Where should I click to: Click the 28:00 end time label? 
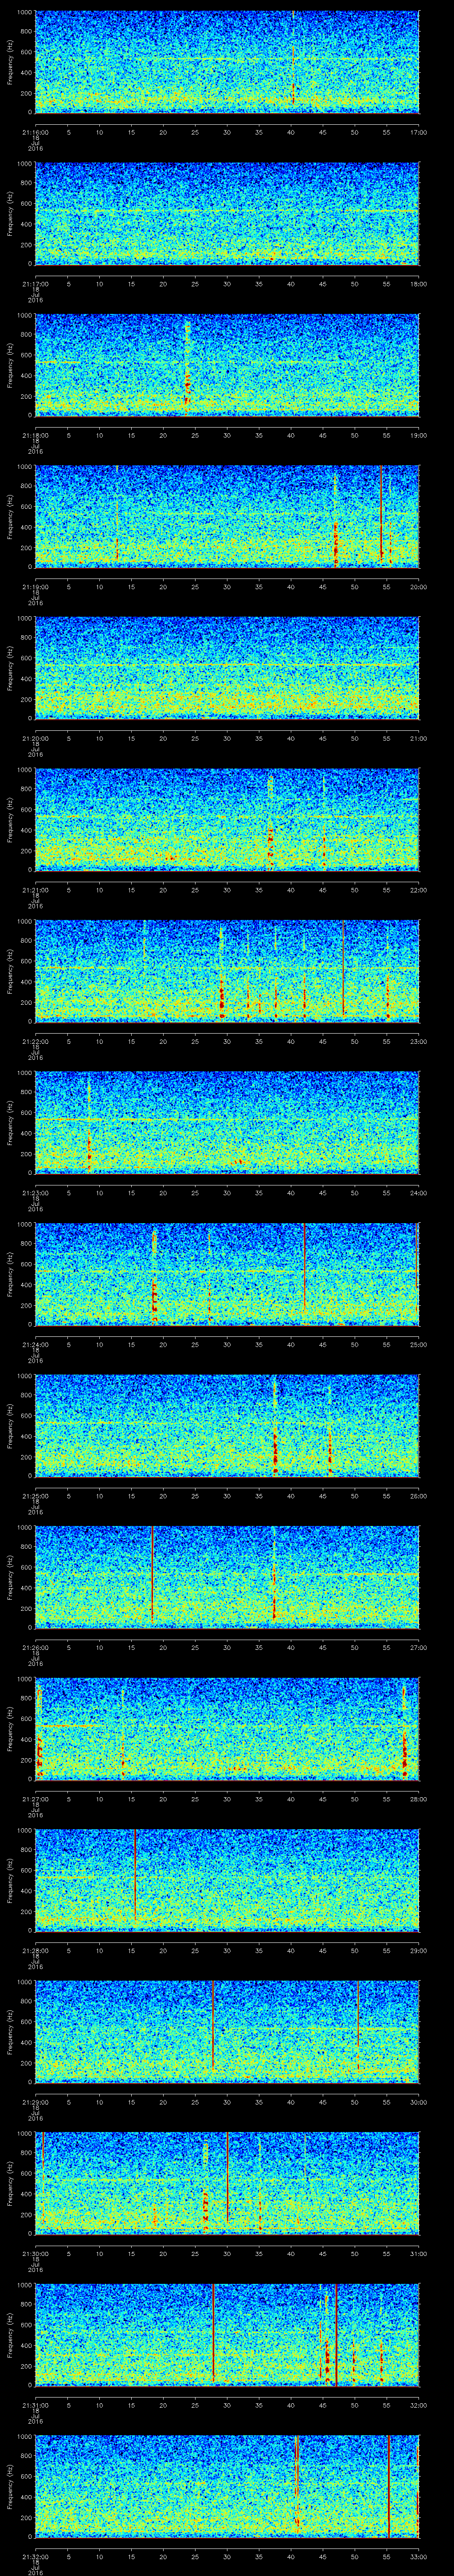coord(419,1799)
